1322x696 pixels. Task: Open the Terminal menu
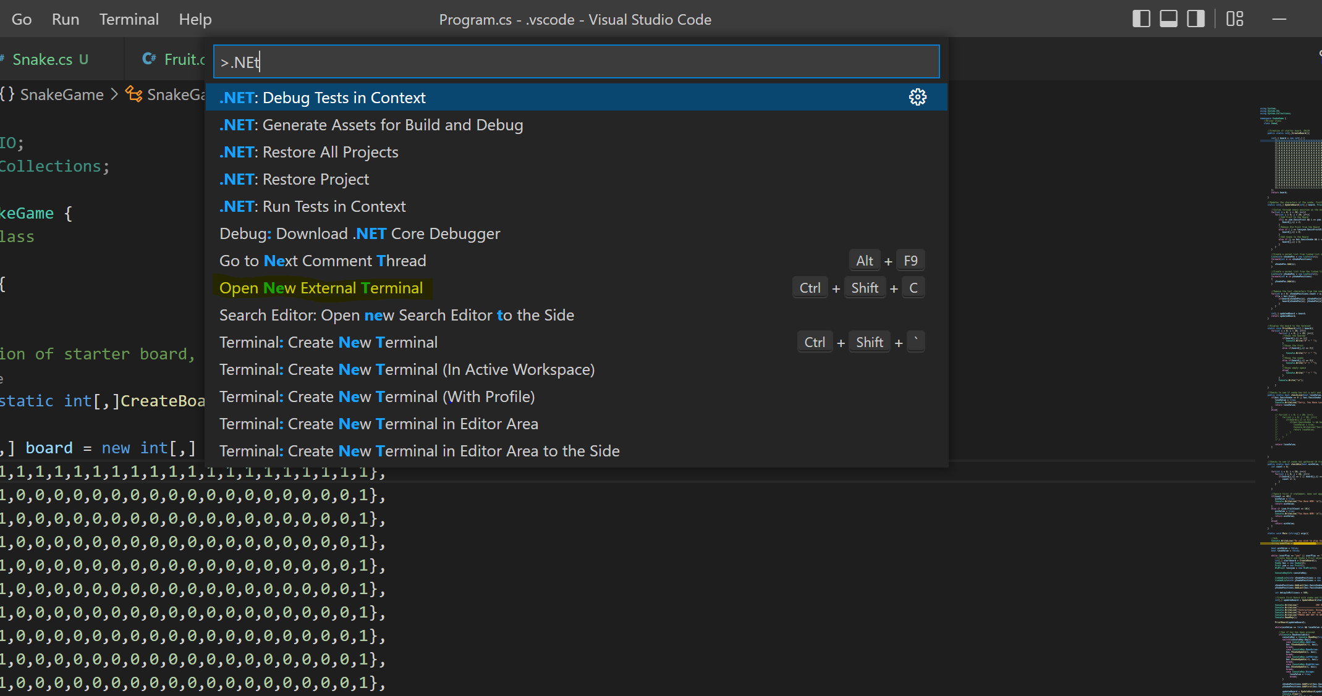pos(129,19)
